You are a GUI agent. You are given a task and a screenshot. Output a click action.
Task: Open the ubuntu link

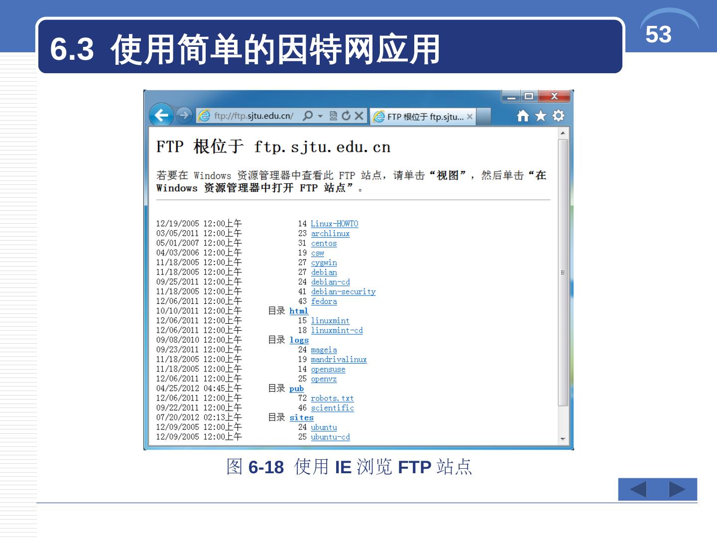tap(324, 427)
